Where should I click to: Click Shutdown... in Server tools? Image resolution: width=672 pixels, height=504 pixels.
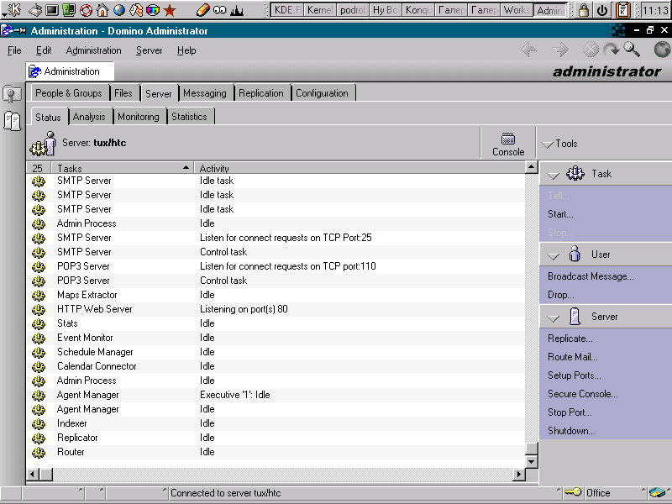571,431
